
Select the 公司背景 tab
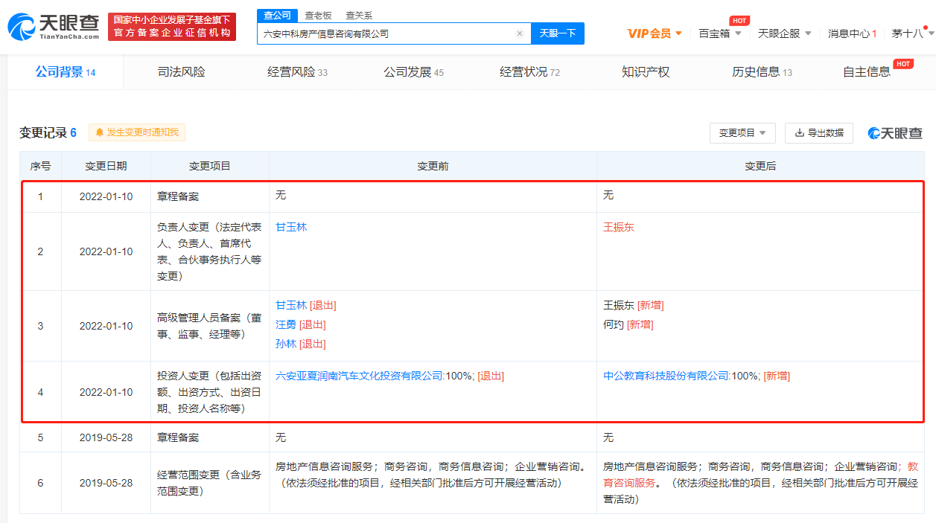66,72
